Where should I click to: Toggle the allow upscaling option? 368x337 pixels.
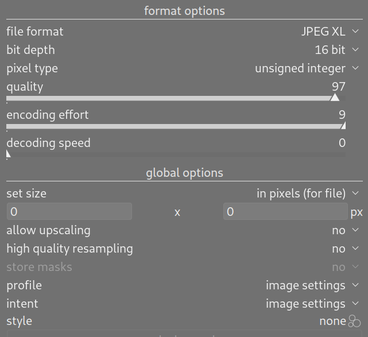pos(339,230)
